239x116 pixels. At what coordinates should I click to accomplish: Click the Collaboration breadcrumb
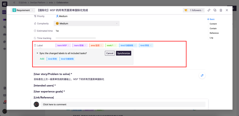tap(62, 2)
